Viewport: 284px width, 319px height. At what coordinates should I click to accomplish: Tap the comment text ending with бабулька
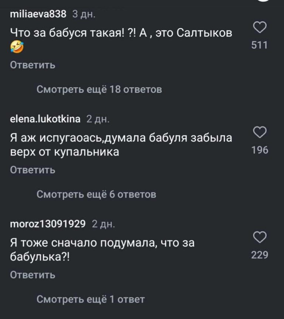tap(102, 250)
